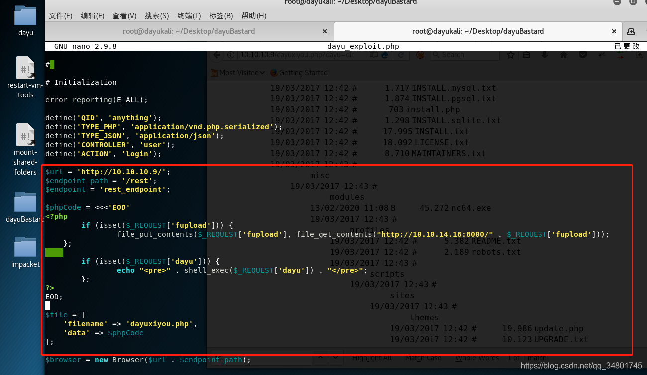The image size is (647, 375).
Task: Open the 查看(V) menu
Action: [x=124, y=16]
